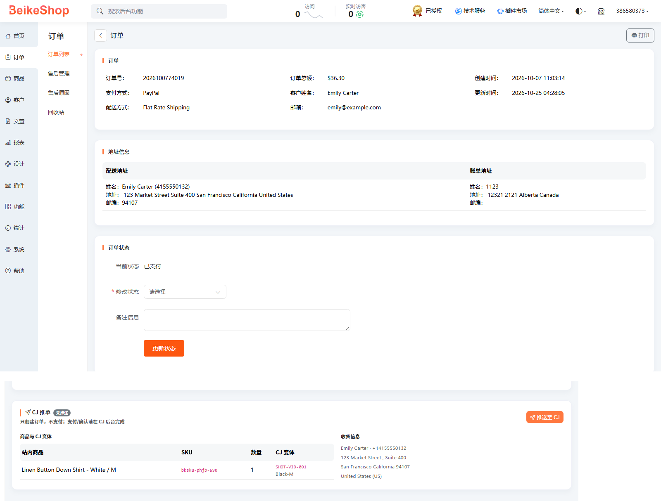This screenshot has height=501, width=661.
Task: Expand the language dropdown 简体中文
Action: tap(551, 11)
